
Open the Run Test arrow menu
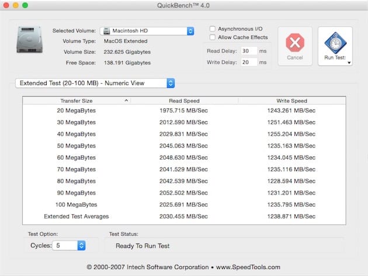[348, 62]
